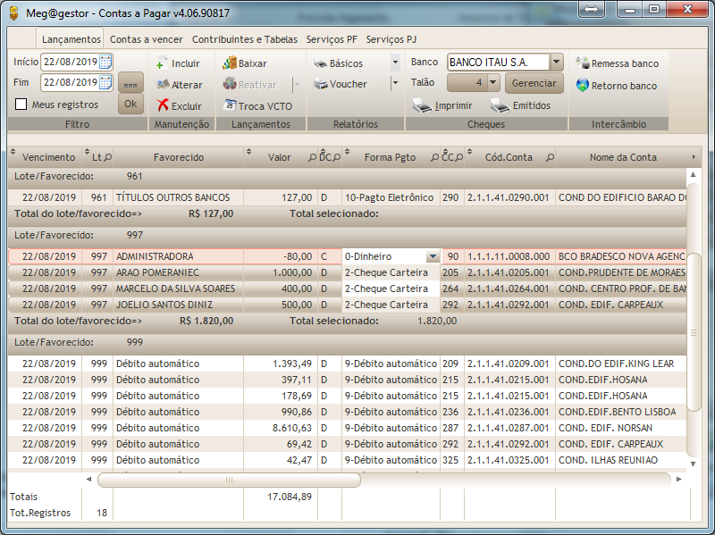
Task: Enable the Meus registros checkbox
Action: pos(21,104)
